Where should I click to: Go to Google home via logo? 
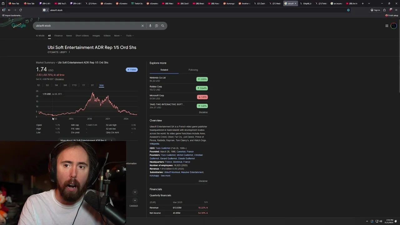(x=19, y=25)
